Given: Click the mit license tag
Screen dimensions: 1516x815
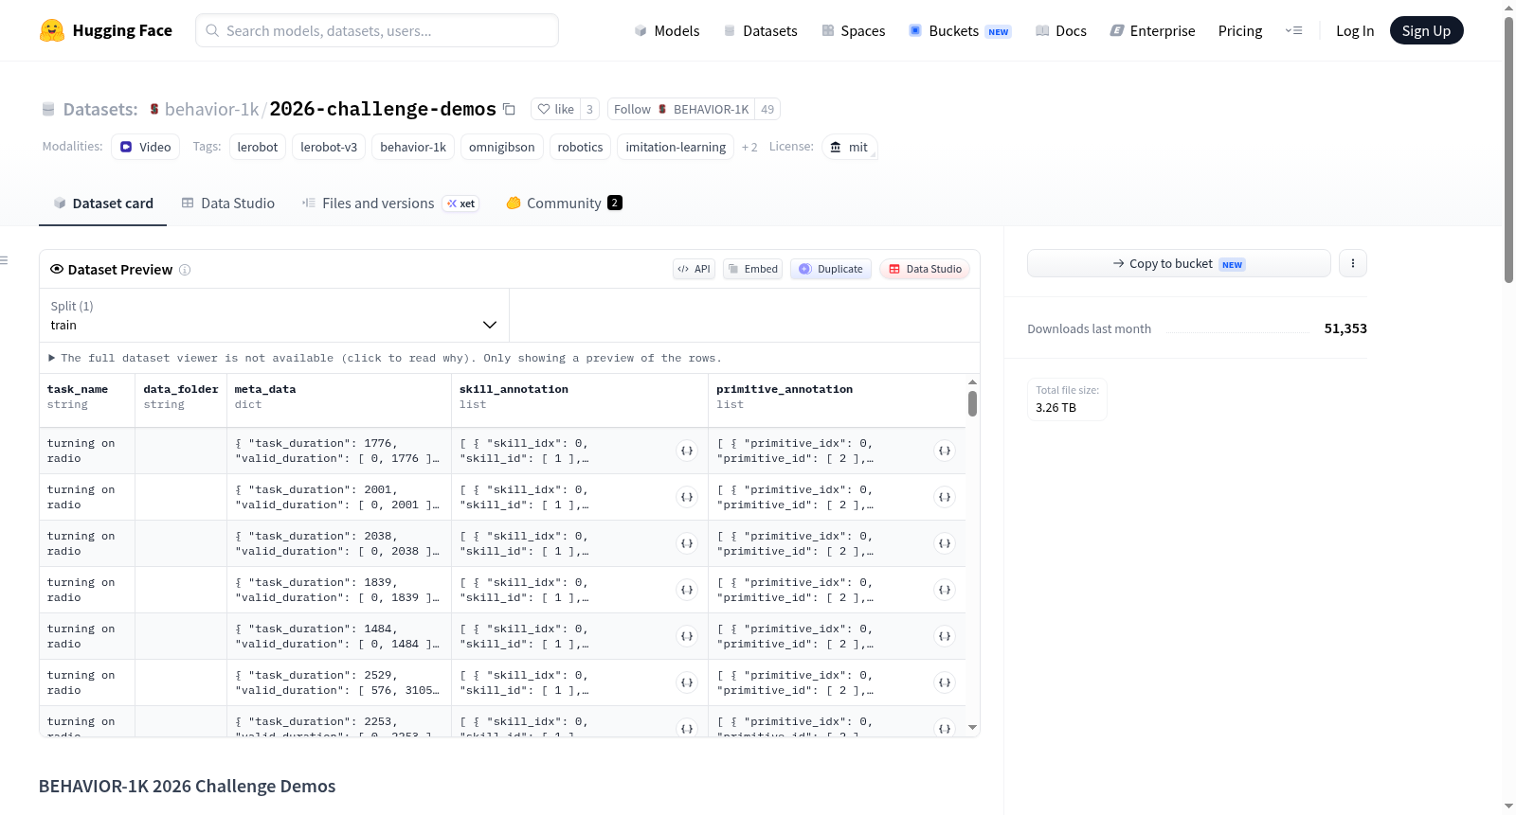Looking at the screenshot, I should (x=850, y=147).
